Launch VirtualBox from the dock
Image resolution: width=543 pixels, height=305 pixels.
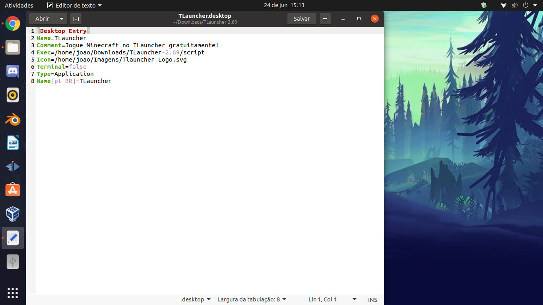coord(13,214)
